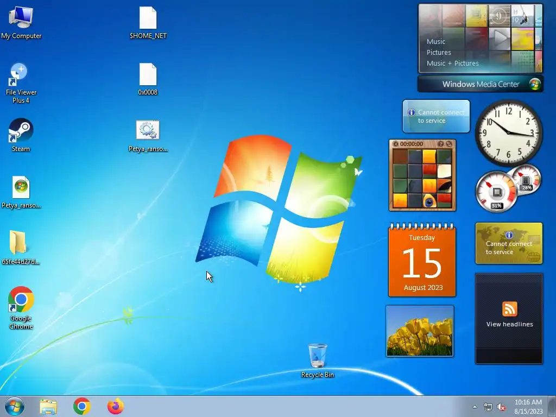Open Pictures in the Media Center gadget

tap(439, 53)
